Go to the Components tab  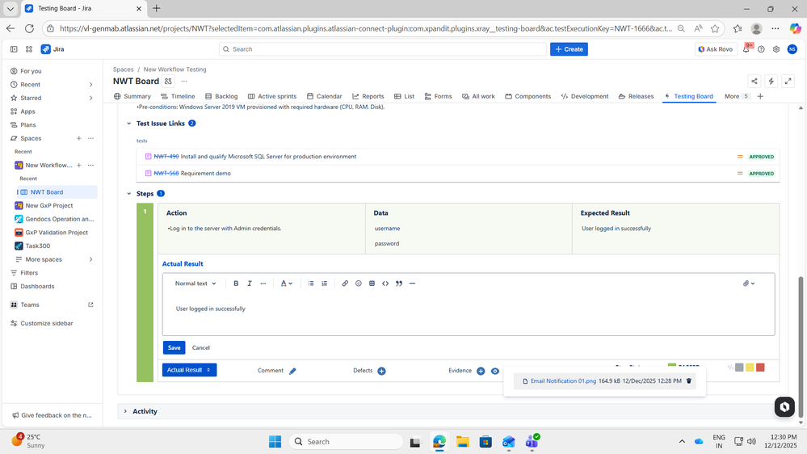[x=528, y=96]
